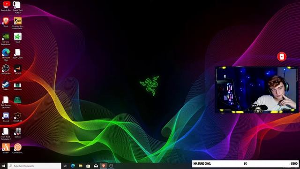
Task: Click the $300 goal amount text
Action: [294, 164]
